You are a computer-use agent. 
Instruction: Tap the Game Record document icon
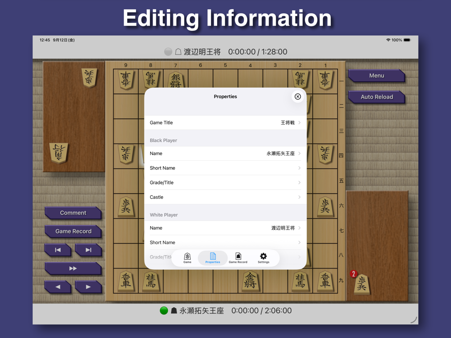[x=238, y=256]
